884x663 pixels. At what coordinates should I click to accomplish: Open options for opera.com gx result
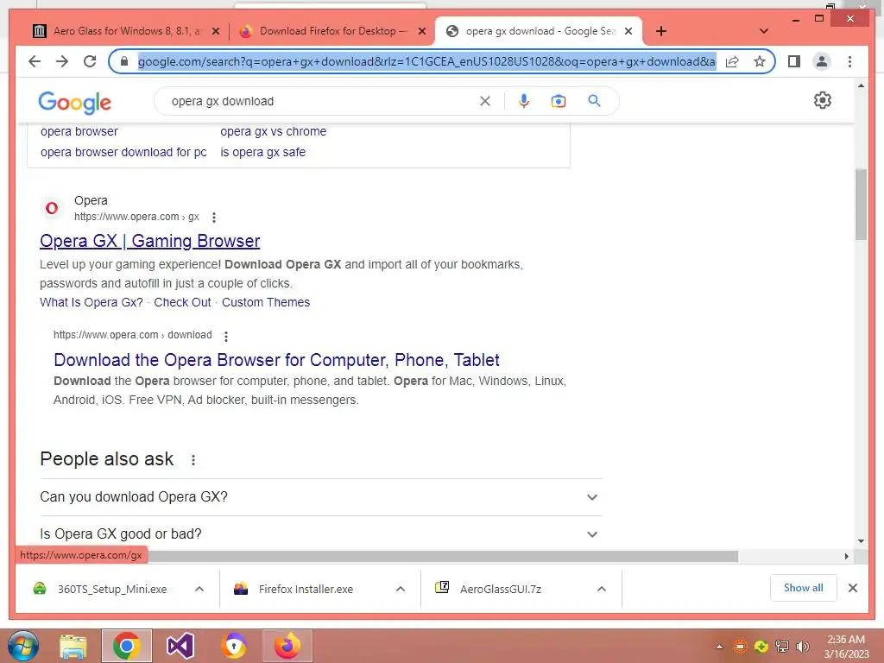pos(214,217)
